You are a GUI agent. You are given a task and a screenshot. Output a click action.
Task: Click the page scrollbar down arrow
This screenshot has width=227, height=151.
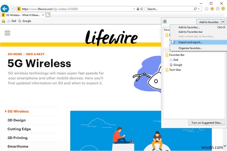[x=225, y=146]
